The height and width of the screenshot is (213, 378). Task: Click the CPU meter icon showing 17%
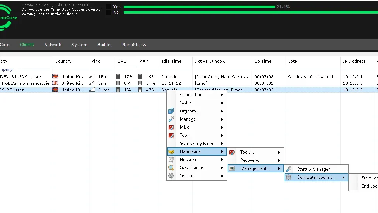click(118, 77)
